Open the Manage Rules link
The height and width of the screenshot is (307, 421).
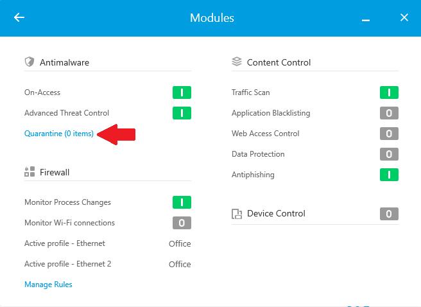pos(48,285)
